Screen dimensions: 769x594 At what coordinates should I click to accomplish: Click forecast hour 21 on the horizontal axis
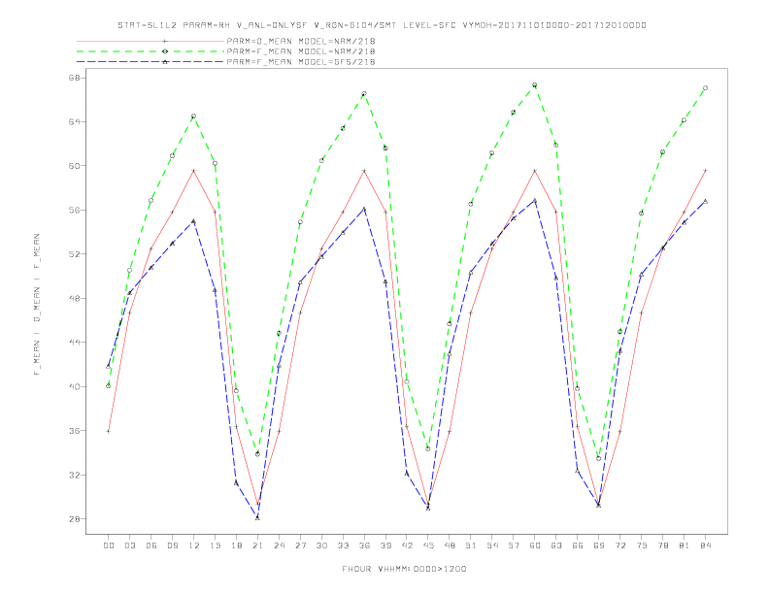coord(258,545)
